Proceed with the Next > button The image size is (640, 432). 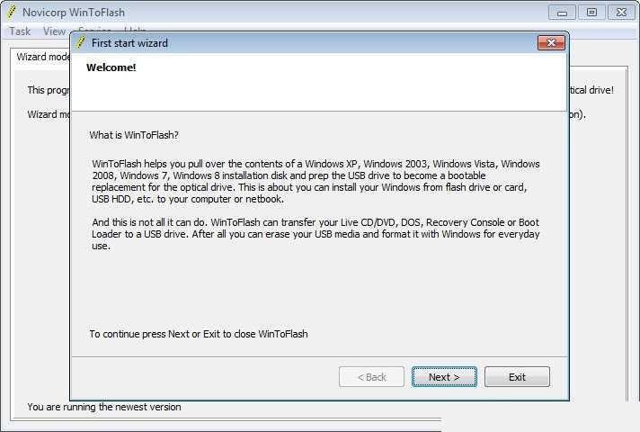tap(444, 377)
